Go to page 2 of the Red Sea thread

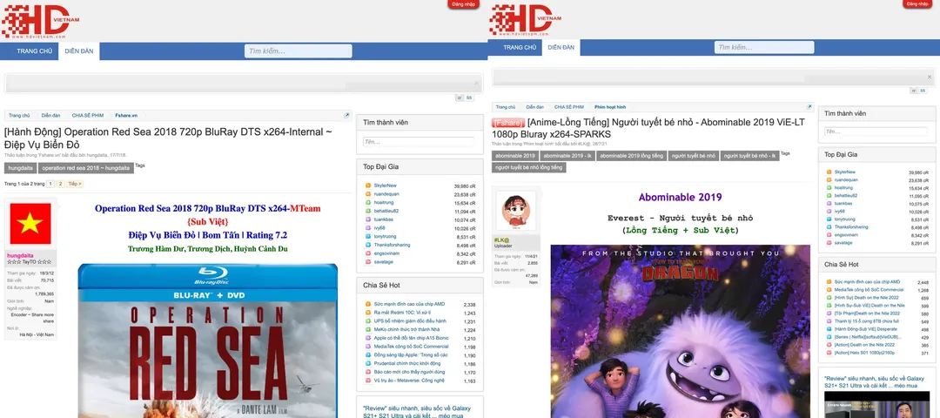coord(60,184)
